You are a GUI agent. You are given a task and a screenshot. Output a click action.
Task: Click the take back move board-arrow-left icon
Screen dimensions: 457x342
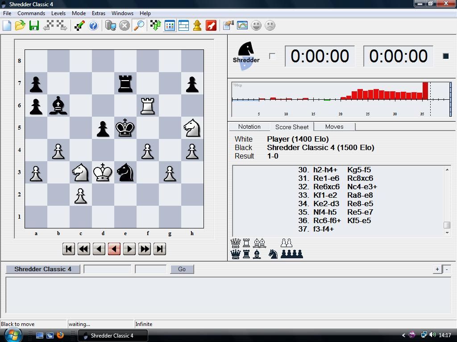(x=48, y=25)
